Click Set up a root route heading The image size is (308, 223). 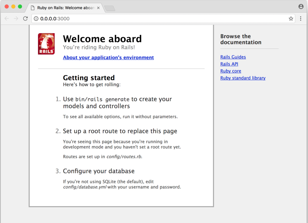click(x=120, y=131)
